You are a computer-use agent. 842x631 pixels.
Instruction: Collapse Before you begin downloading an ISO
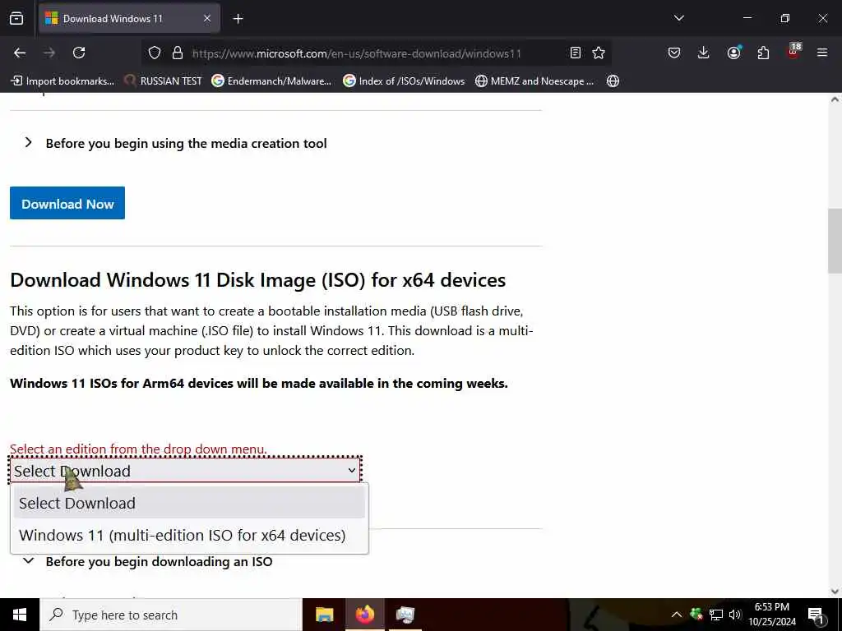coord(148,561)
